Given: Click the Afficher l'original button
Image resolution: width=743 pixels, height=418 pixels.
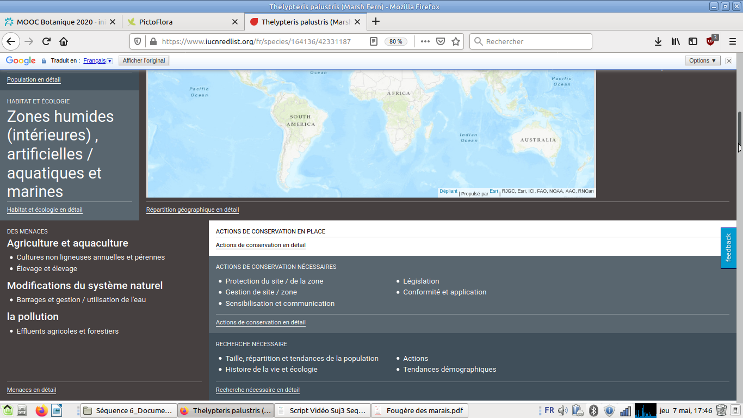Looking at the screenshot, I should 144,60.
